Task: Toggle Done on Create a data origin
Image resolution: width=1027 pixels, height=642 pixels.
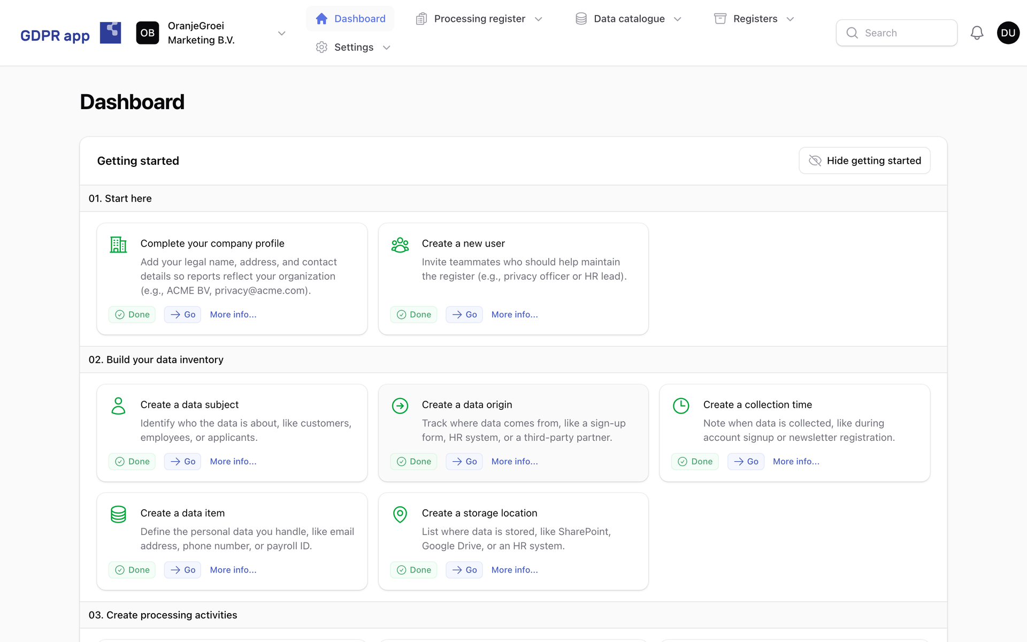Action: coord(413,461)
